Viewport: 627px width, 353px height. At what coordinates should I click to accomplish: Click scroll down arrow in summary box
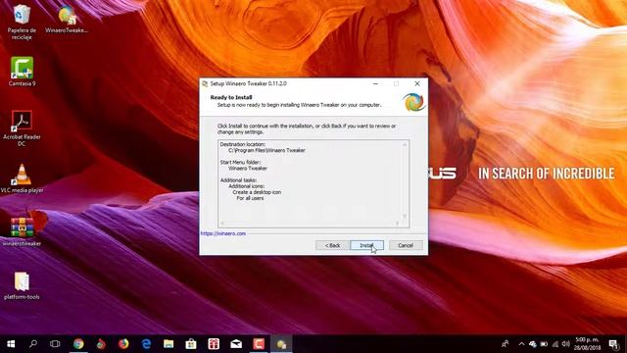click(405, 216)
